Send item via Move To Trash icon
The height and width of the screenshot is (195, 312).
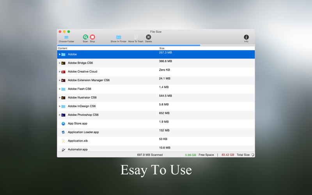point(136,37)
